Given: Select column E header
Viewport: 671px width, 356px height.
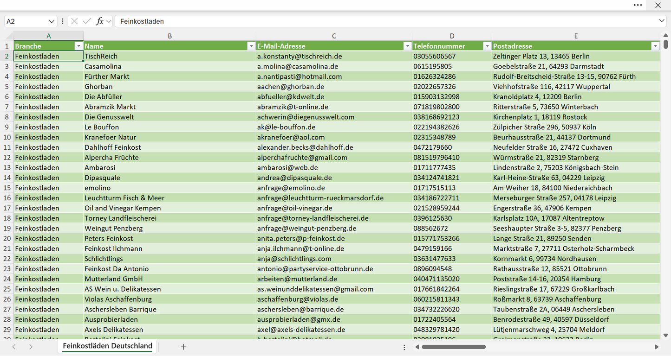Looking at the screenshot, I should coord(576,36).
